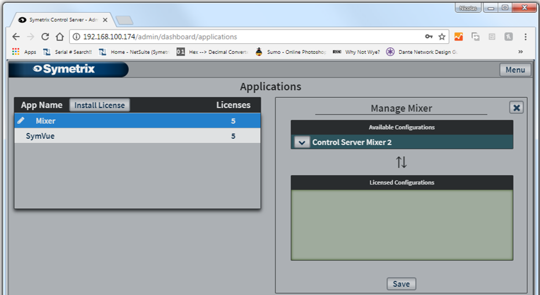Save the Mixer configuration
The image size is (540, 295).
click(x=401, y=284)
